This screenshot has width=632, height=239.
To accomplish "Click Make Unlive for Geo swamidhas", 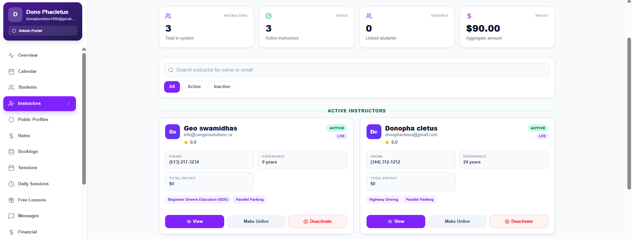I will tap(256, 222).
